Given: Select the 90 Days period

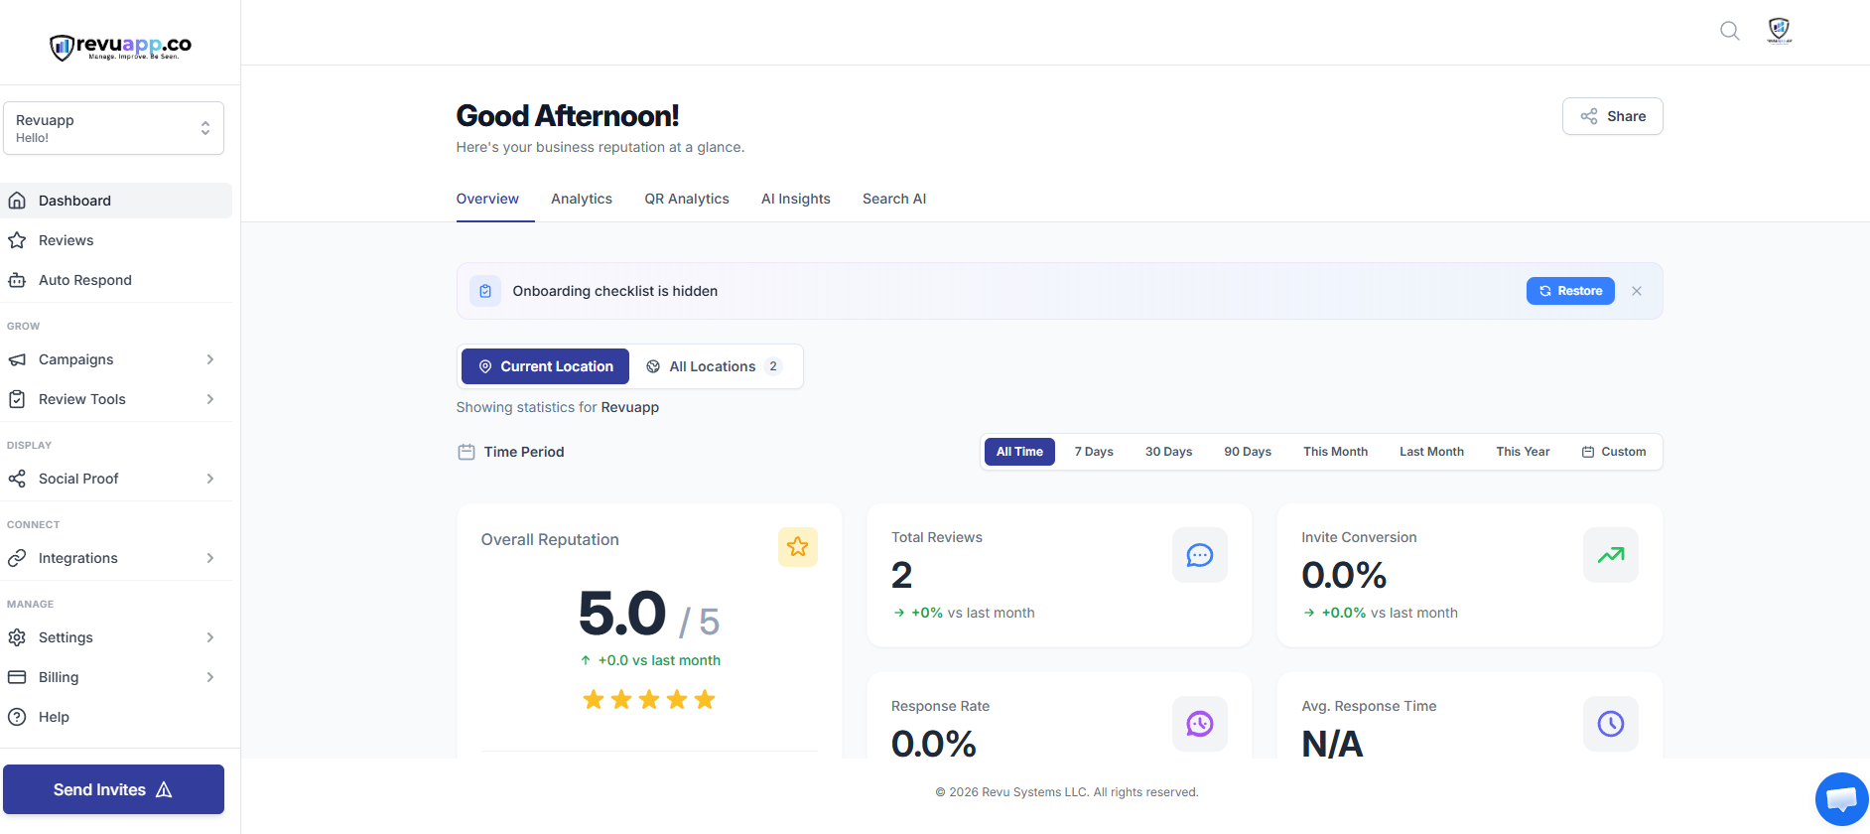Looking at the screenshot, I should click(1248, 452).
